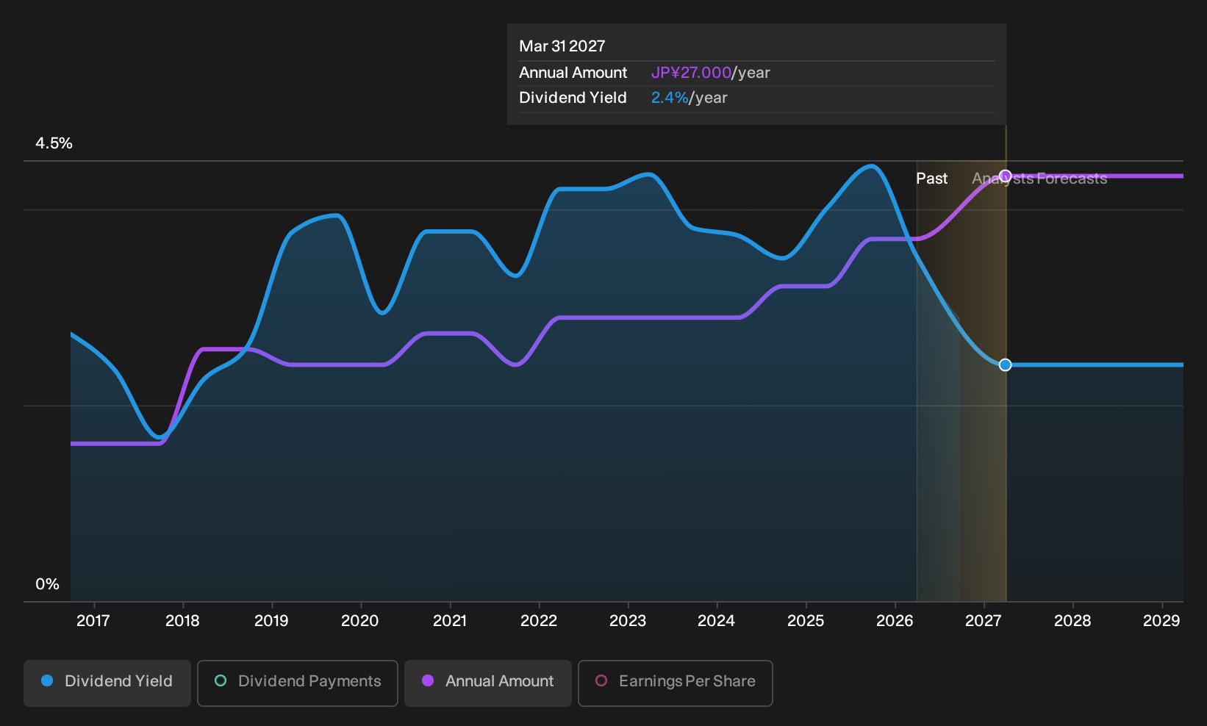The width and height of the screenshot is (1207, 726).
Task: Click the Past region label
Action: tap(931, 179)
